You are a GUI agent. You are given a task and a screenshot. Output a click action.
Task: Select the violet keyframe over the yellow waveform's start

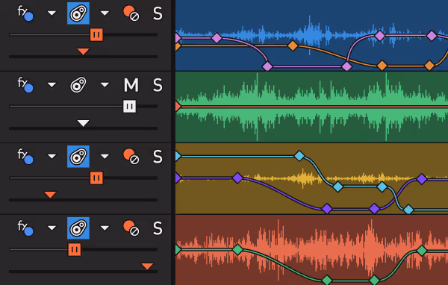pos(237,178)
